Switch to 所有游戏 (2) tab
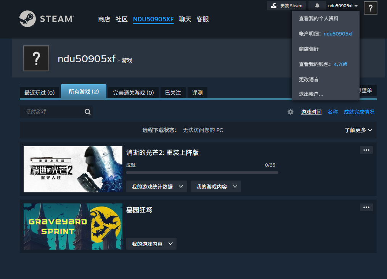 pos(84,92)
